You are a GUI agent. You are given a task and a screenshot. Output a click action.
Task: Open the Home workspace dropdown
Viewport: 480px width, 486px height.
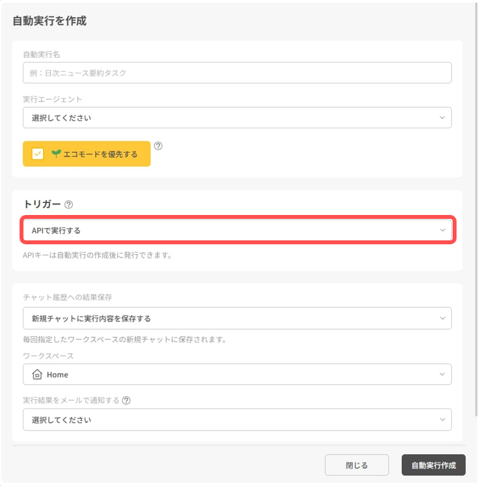[237, 375]
